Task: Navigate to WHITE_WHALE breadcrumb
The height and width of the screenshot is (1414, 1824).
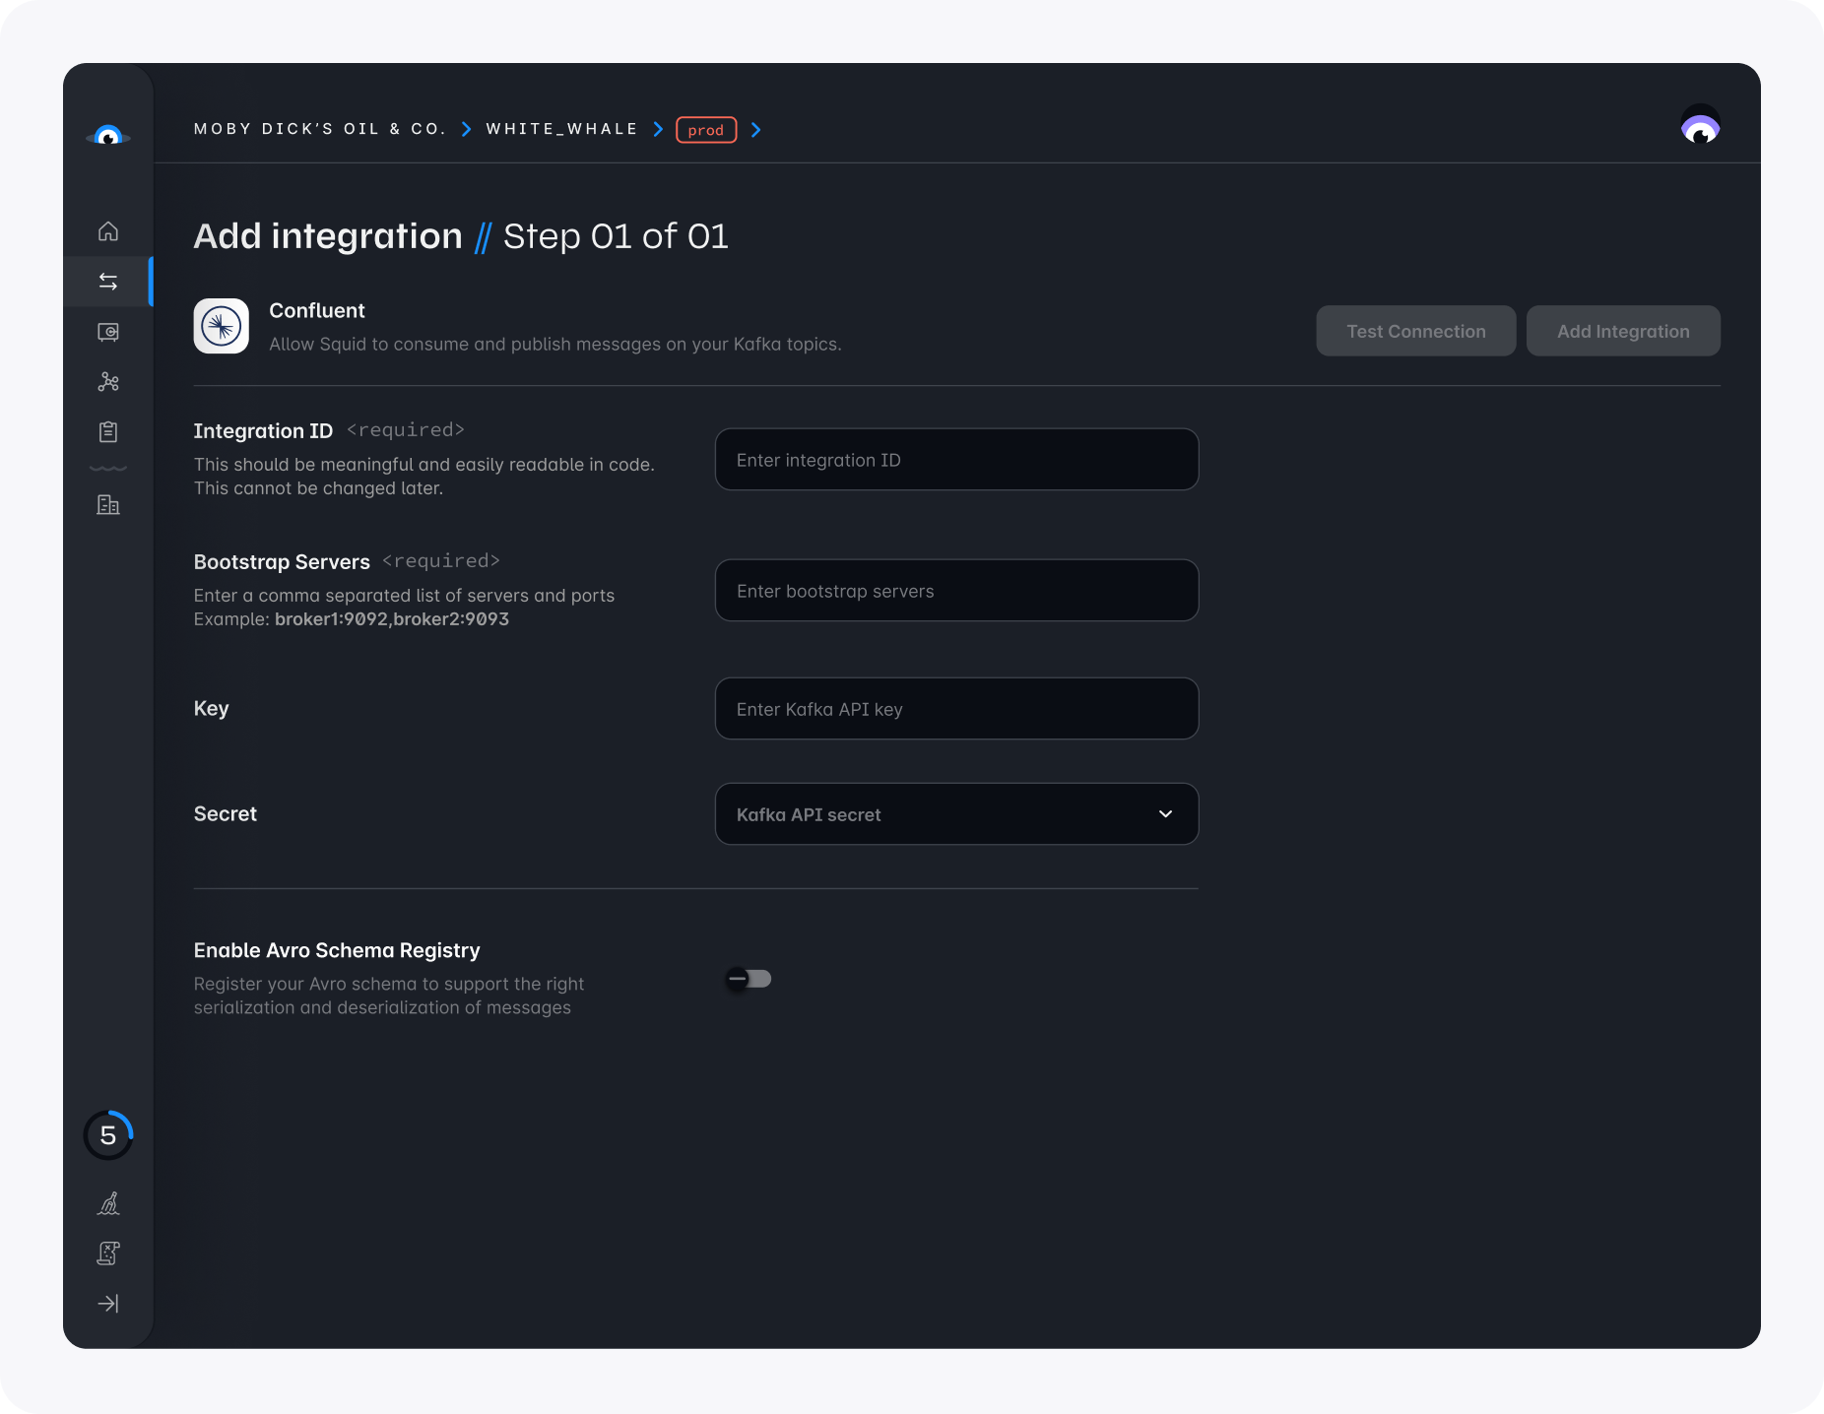Action: pos(562,129)
